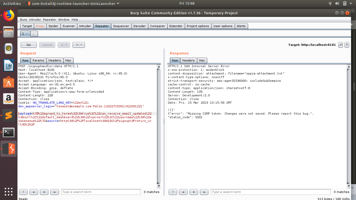Switch to the Intruder tool tab
Image resolution: width=356 pixels, height=200 pixels.
pos(85,26)
